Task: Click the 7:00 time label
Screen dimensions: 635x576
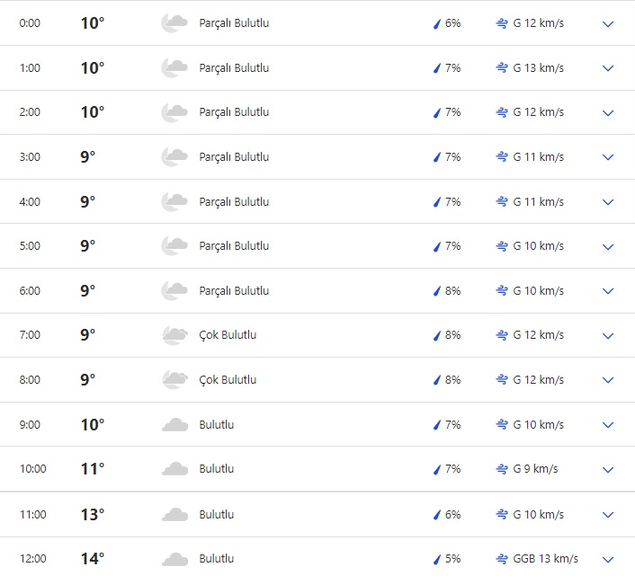Action: click(30, 335)
